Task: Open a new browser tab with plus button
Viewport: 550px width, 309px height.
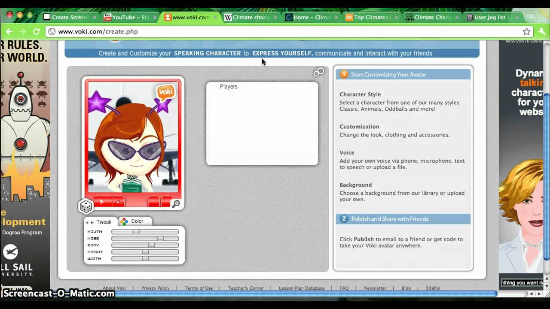Action: [532, 18]
